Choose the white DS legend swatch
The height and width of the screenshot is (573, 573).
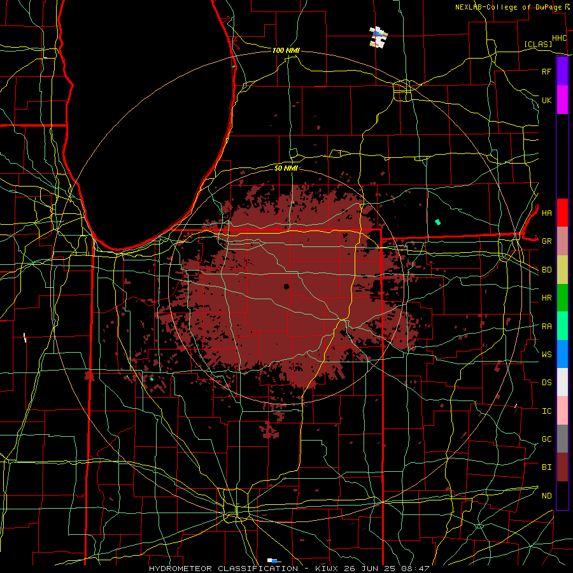coord(562,382)
